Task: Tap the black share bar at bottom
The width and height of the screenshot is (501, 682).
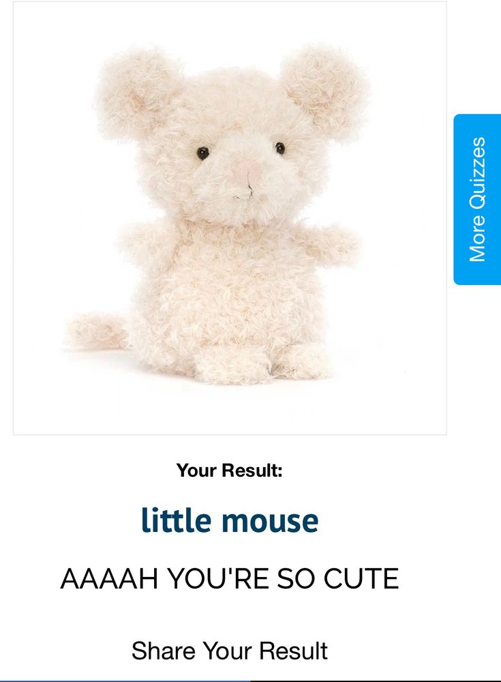Action: click(376, 680)
